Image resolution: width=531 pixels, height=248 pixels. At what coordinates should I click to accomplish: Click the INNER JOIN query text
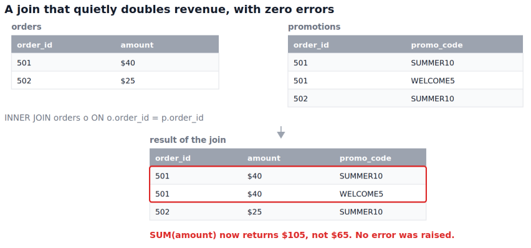[104, 118]
